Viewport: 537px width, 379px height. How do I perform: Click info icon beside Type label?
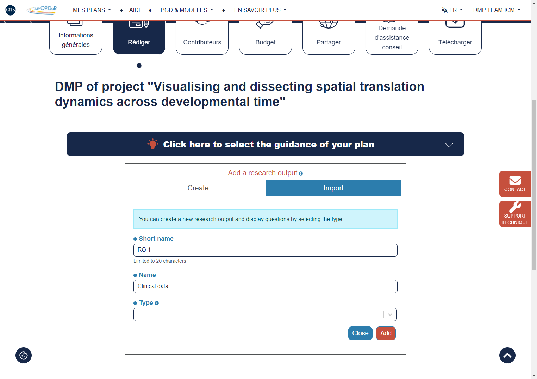(157, 303)
